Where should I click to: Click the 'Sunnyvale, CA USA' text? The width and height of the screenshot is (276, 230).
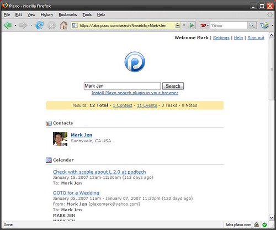[91, 141]
